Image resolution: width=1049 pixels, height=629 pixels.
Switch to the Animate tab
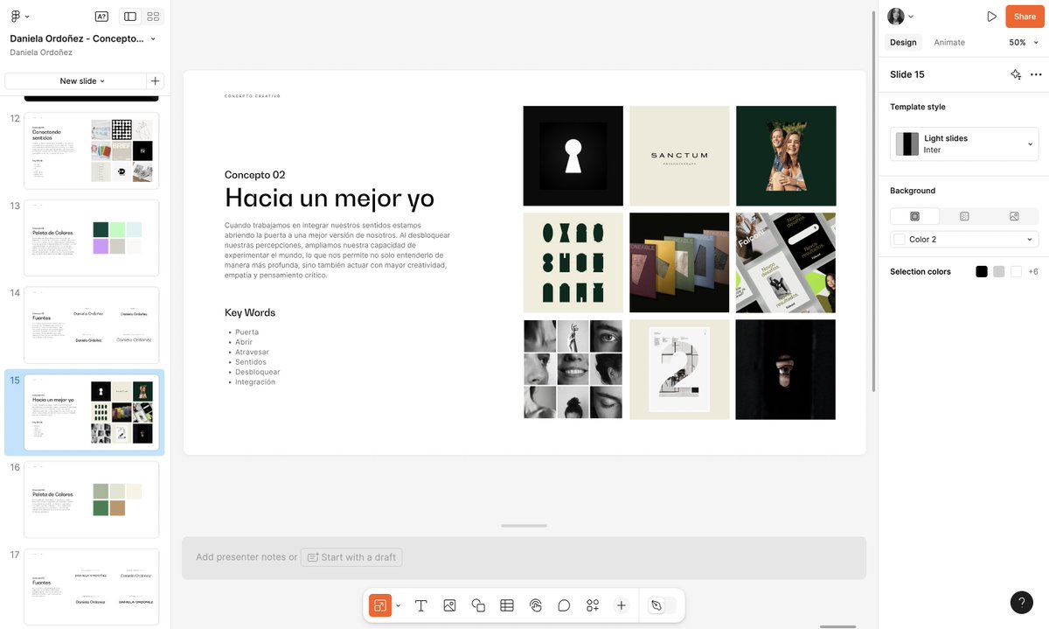click(949, 42)
